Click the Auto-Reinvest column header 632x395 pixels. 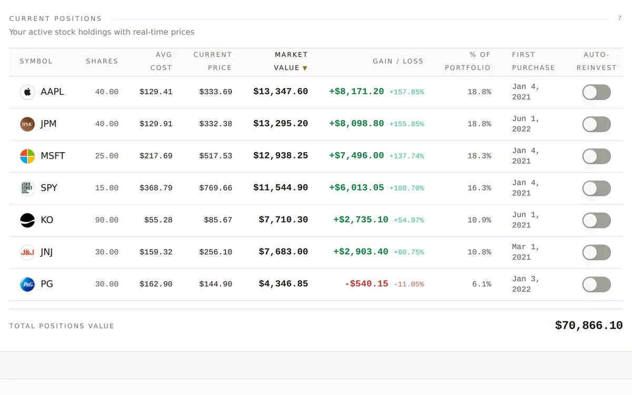point(597,61)
